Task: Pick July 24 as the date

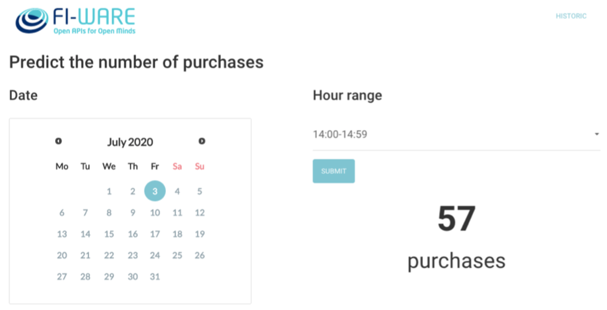Action: (155, 255)
